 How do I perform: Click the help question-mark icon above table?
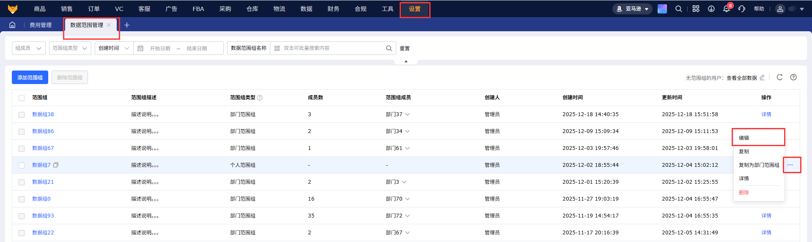coord(793,77)
